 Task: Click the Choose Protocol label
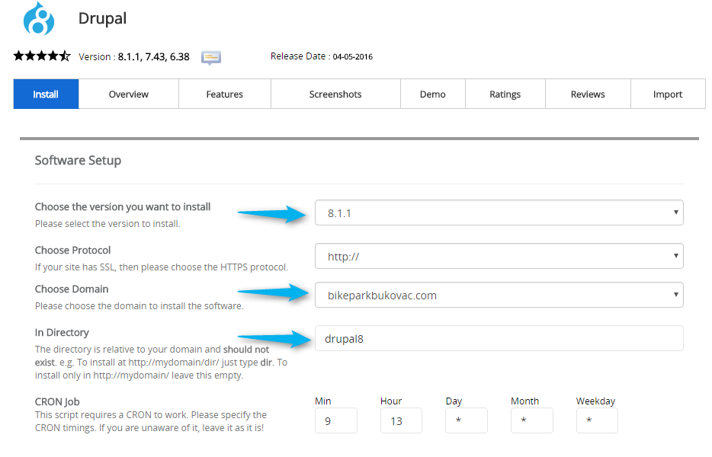[x=72, y=250]
